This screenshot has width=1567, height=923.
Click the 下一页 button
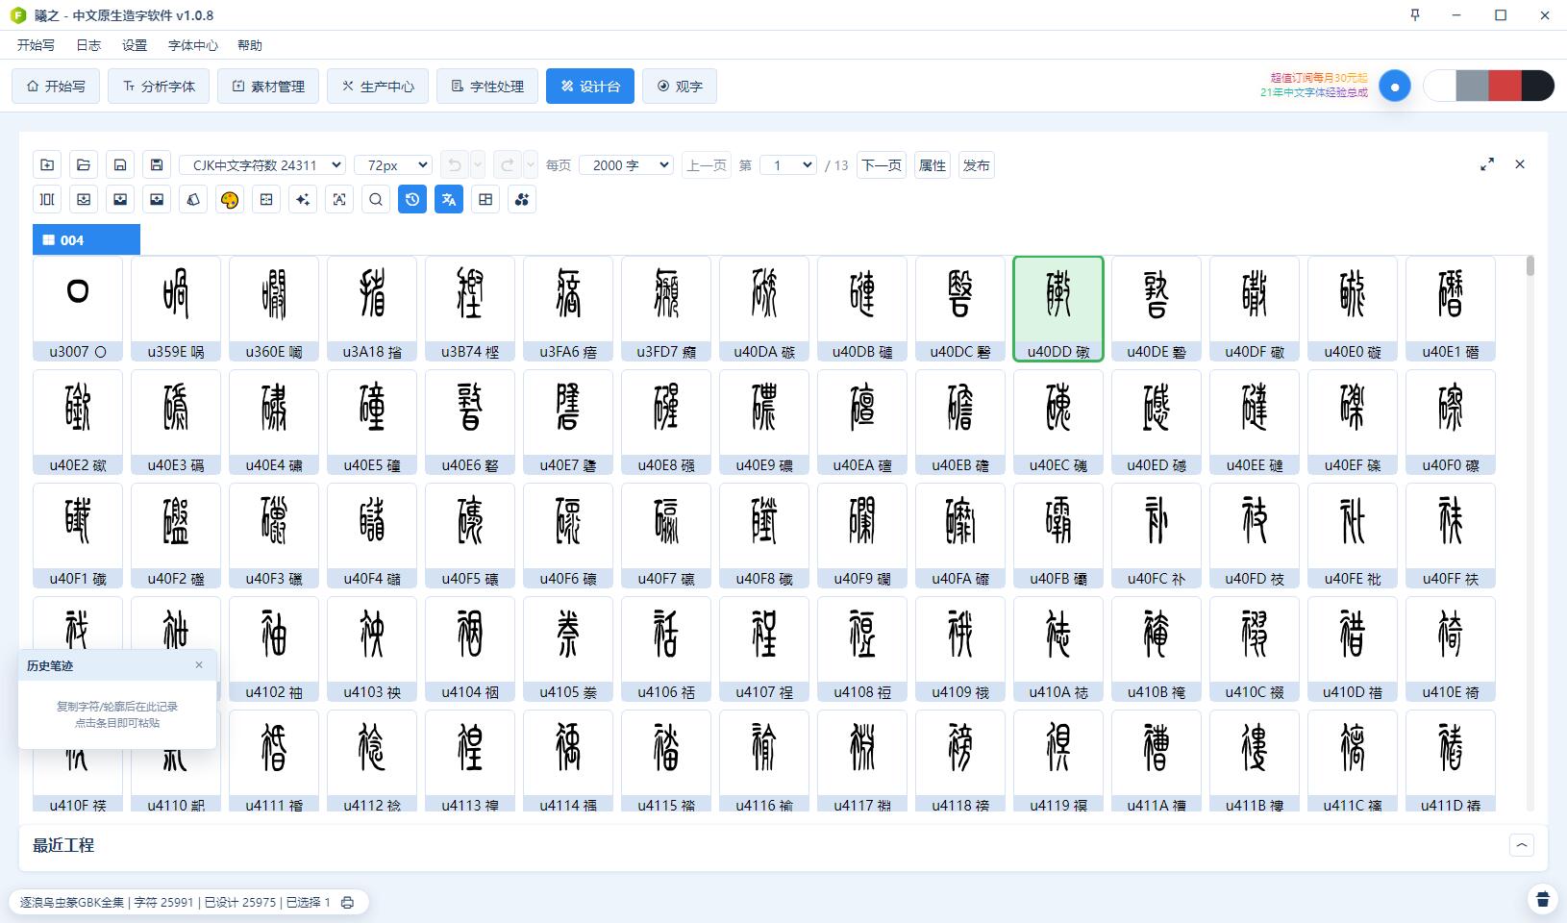click(x=882, y=165)
